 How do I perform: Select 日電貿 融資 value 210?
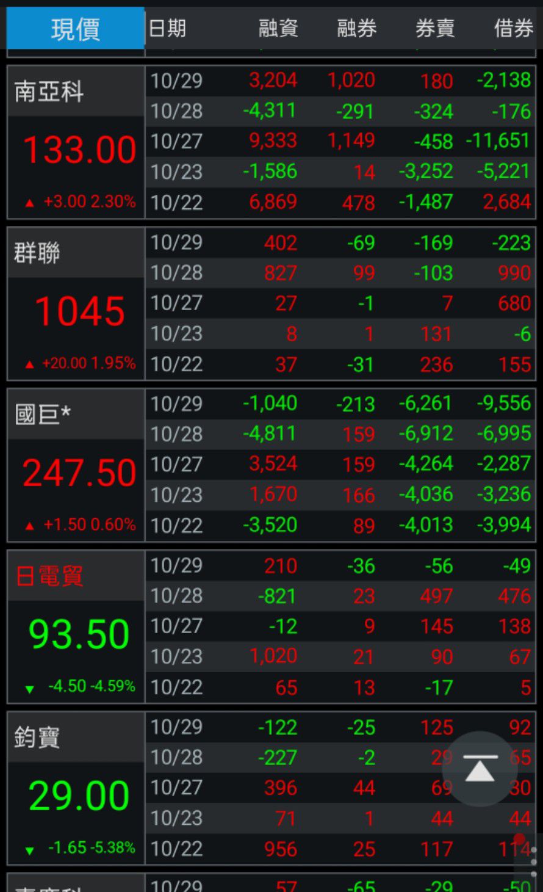click(281, 565)
